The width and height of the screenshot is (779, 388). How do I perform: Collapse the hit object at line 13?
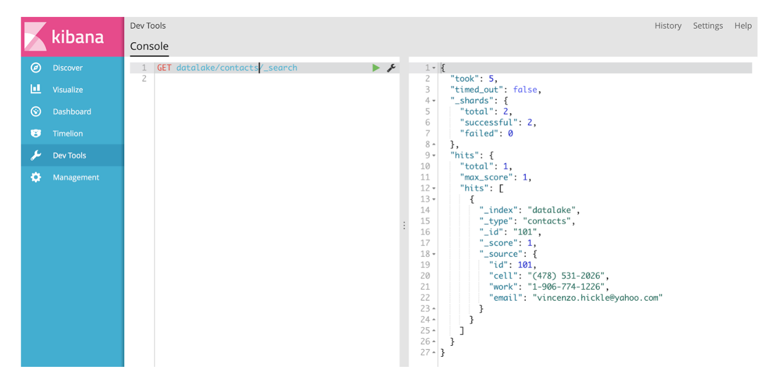pos(434,199)
